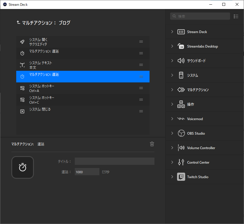The height and width of the screenshot is (224, 244).
Task: Expand the サウンドボード category
Action: pos(172,61)
